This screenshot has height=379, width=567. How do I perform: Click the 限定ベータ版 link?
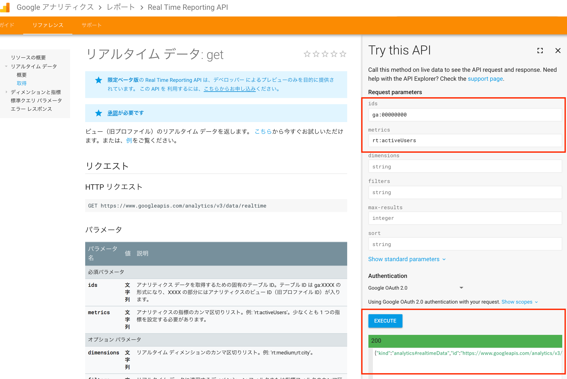123,80
